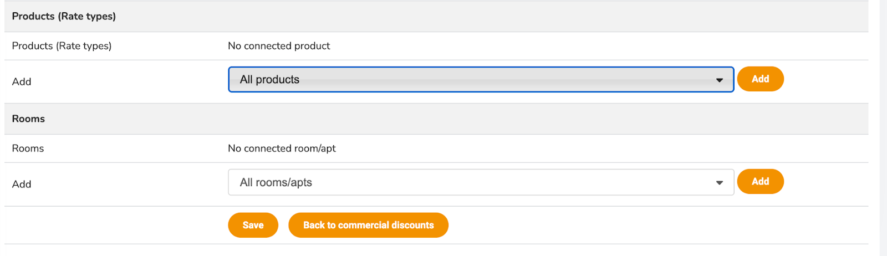Image resolution: width=887 pixels, height=256 pixels.
Task: Click the arrow on All products selector
Action: tap(719, 80)
